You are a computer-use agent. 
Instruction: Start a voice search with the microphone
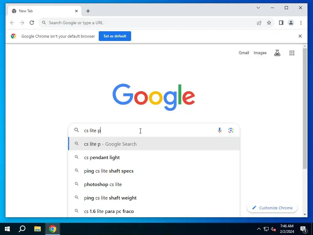coord(219,130)
